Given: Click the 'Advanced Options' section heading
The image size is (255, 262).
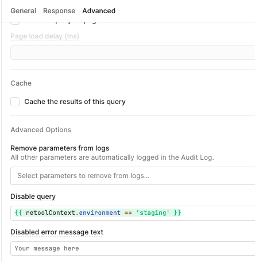Looking at the screenshot, I should 41,130.
